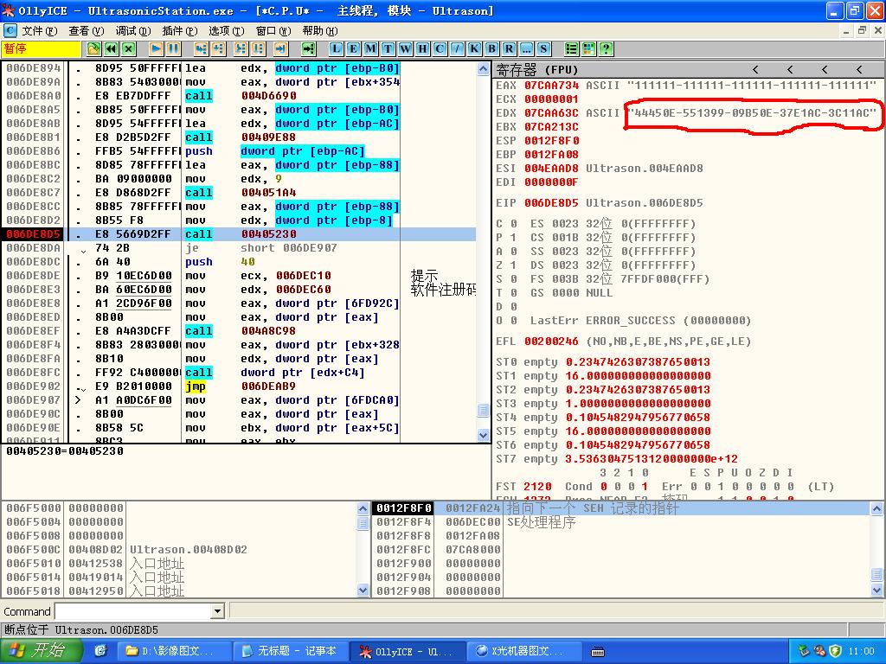
Task: Click inside the Command input field
Action: (133, 611)
